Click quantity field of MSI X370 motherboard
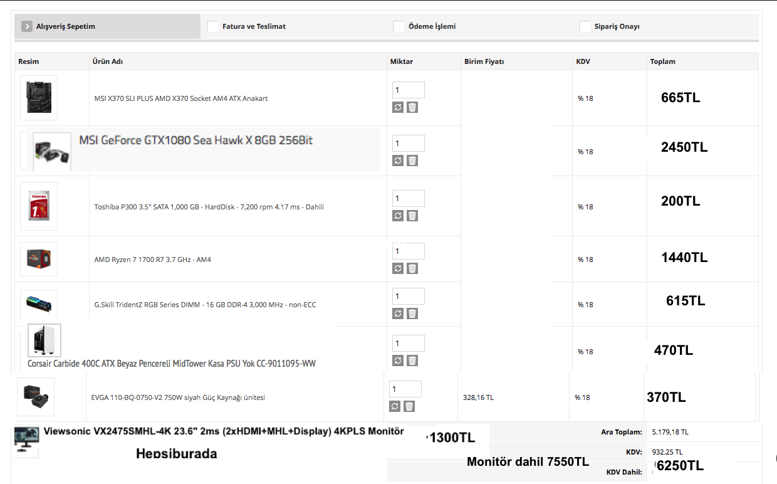 pyautogui.click(x=409, y=90)
